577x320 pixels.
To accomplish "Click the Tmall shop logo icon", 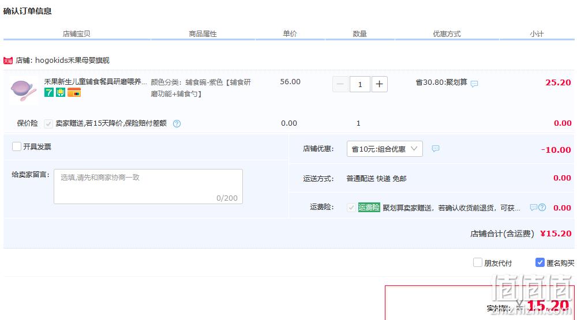I will [x=8, y=61].
